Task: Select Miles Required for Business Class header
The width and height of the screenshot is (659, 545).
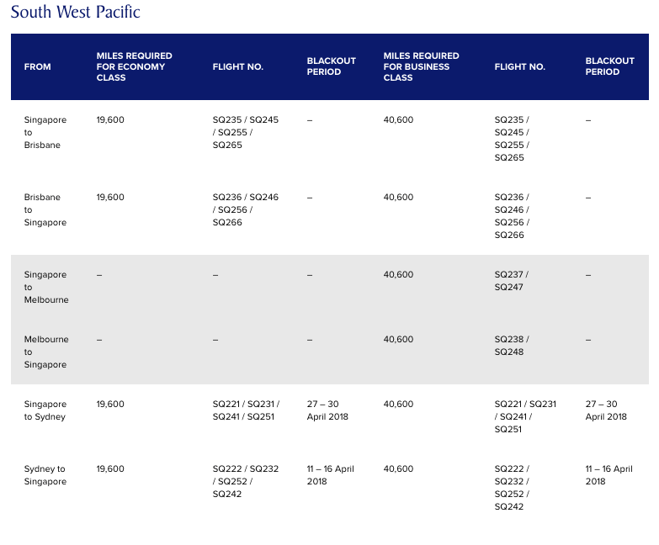Action: pyautogui.click(x=421, y=66)
